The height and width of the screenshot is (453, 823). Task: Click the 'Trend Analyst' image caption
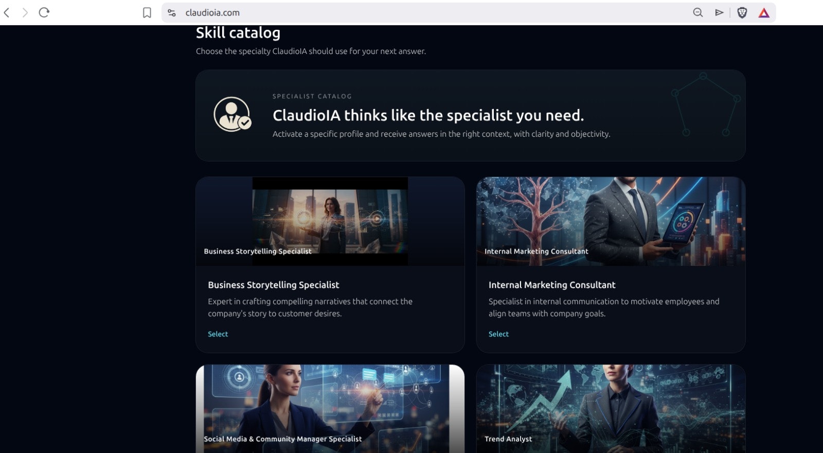click(508, 439)
